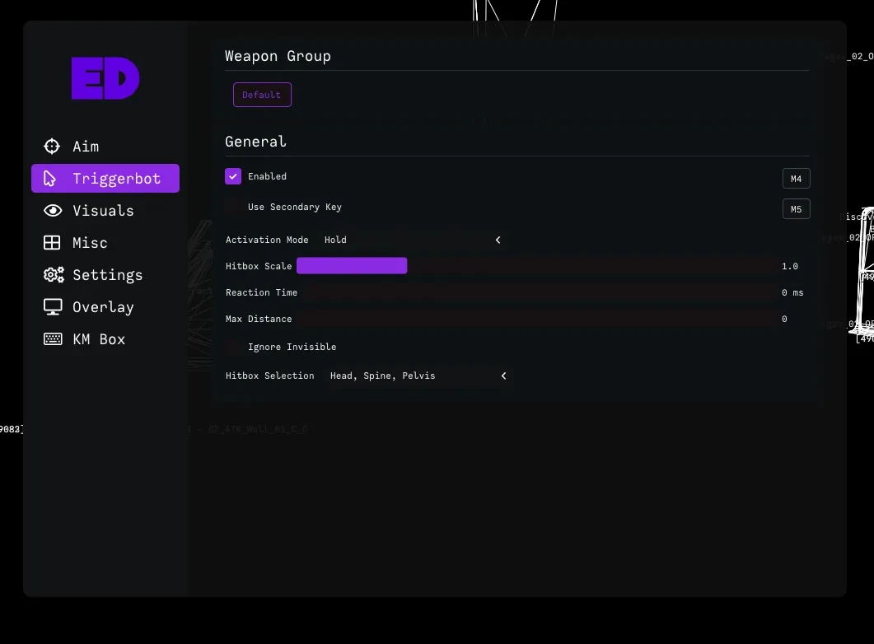Click the Hitbox Scale slider bar
The image size is (874, 644).
[x=538, y=266]
